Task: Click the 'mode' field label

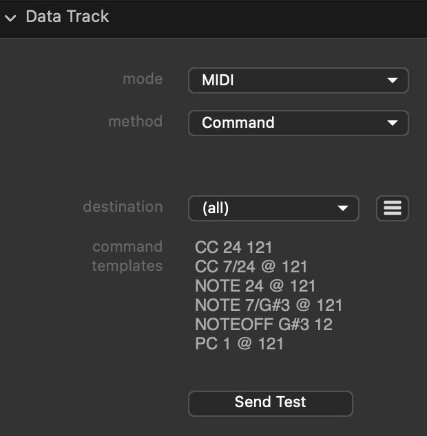Action: click(x=143, y=79)
